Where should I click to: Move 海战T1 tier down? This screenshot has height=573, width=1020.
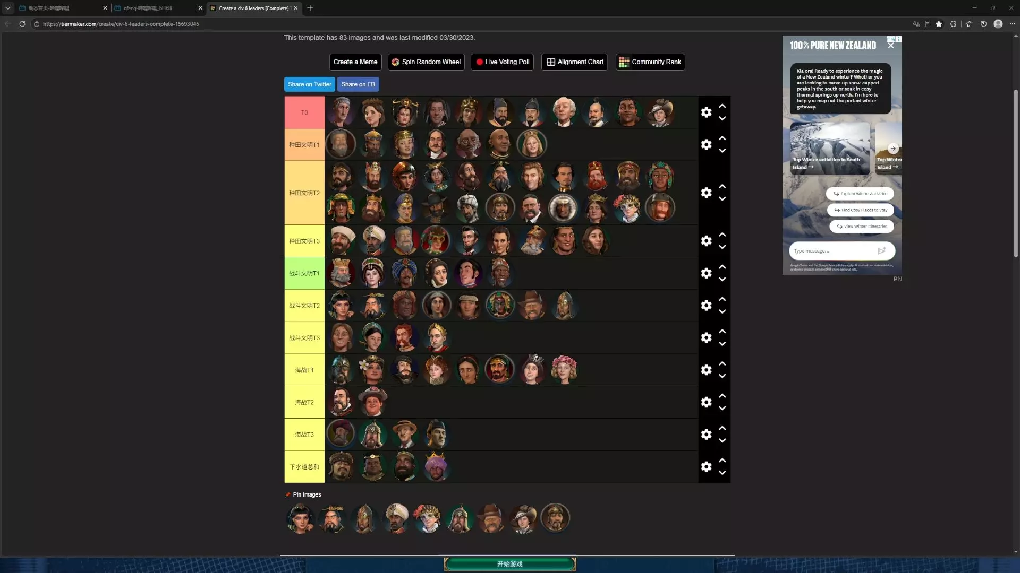click(722, 376)
